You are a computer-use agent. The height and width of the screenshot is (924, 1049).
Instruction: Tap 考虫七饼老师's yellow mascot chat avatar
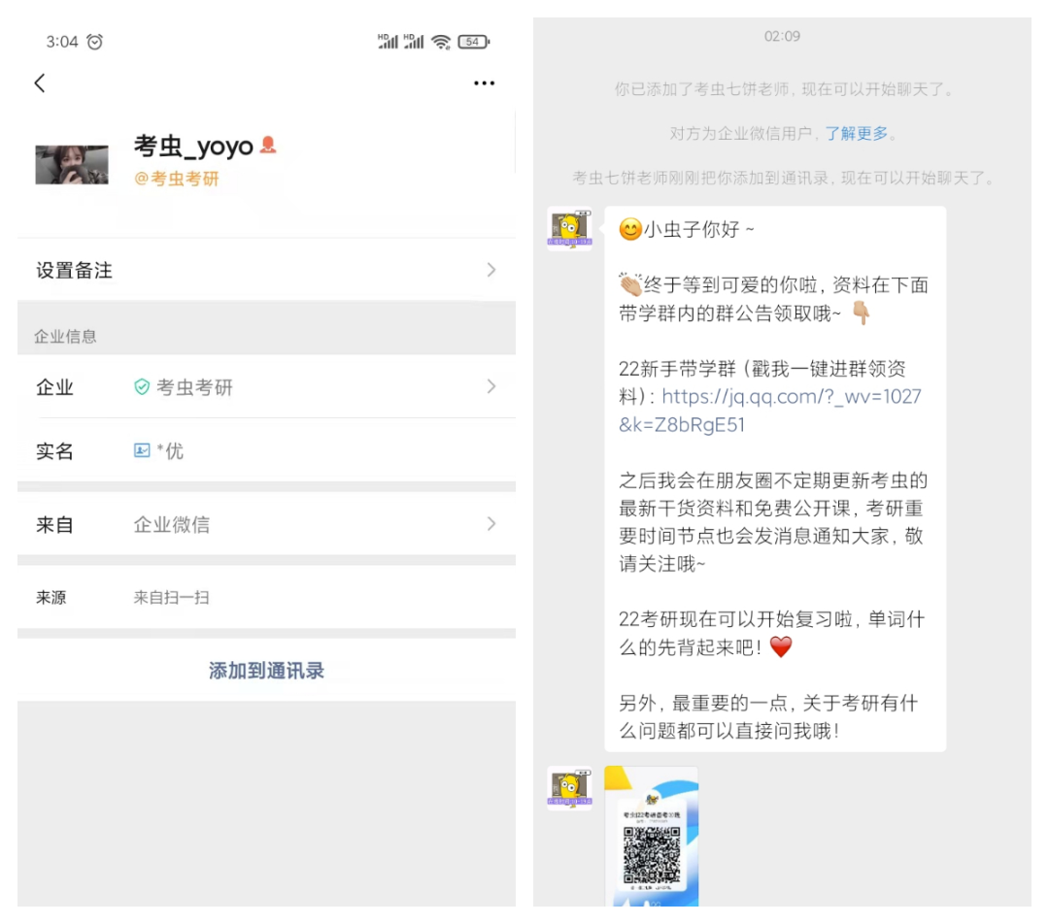(x=570, y=229)
